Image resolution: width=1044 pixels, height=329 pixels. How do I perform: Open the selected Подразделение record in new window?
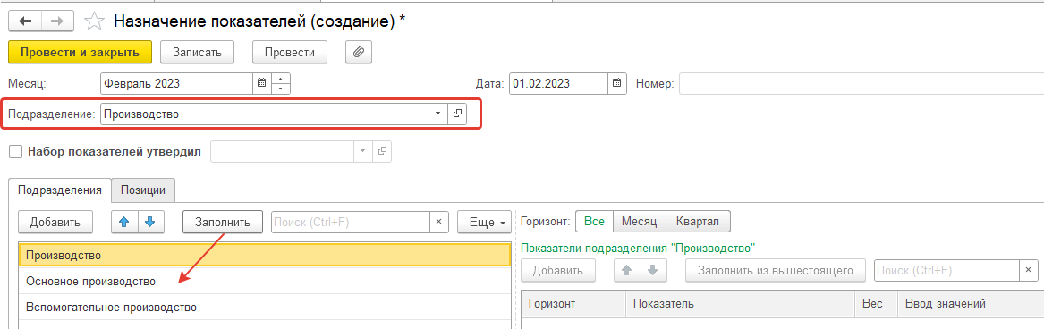tap(457, 114)
